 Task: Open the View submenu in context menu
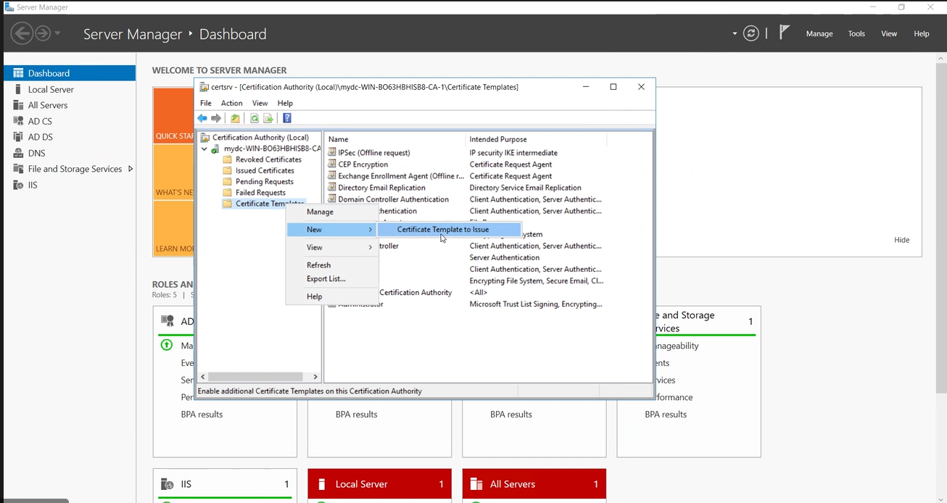coord(332,247)
